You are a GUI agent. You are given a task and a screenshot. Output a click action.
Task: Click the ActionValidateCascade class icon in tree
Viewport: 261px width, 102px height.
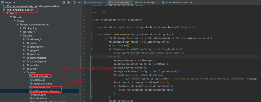coord(31,91)
